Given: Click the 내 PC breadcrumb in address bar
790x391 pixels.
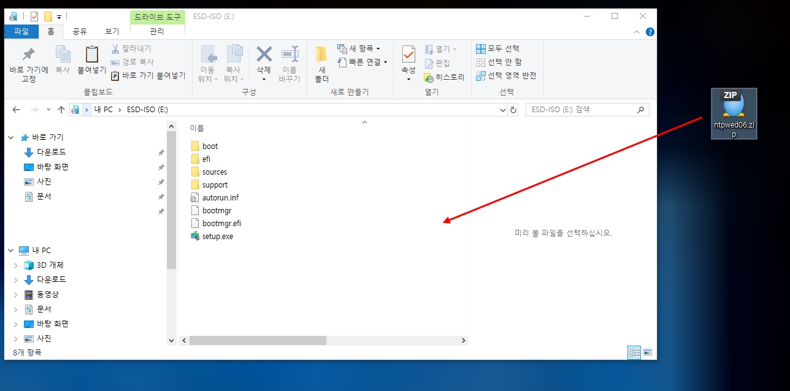Looking at the screenshot, I should (103, 110).
